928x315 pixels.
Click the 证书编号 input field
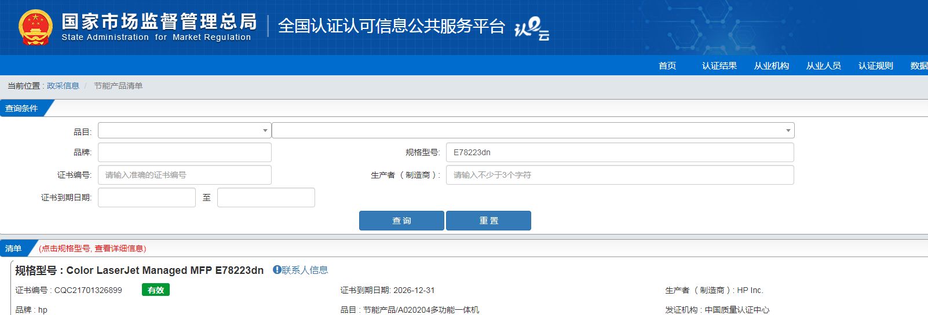click(x=184, y=175)
